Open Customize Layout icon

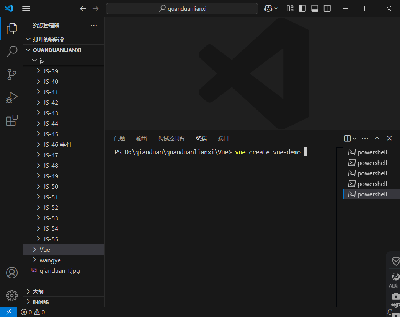click(x=290, y=9)
